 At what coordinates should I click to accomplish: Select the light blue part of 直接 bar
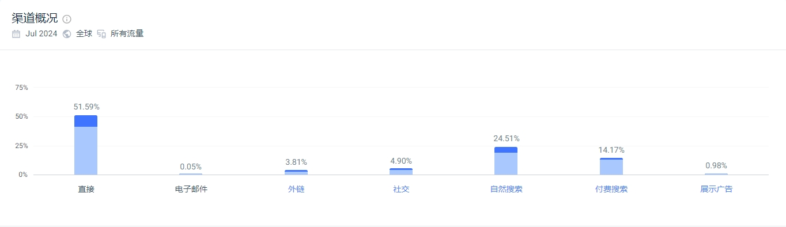[x=86, y=150]
